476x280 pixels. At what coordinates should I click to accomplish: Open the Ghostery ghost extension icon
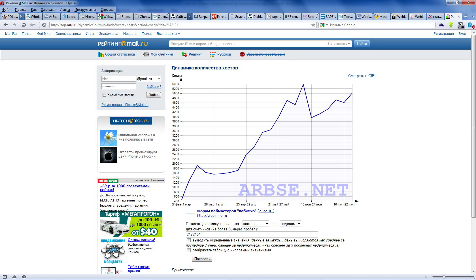tap(471, 25)
